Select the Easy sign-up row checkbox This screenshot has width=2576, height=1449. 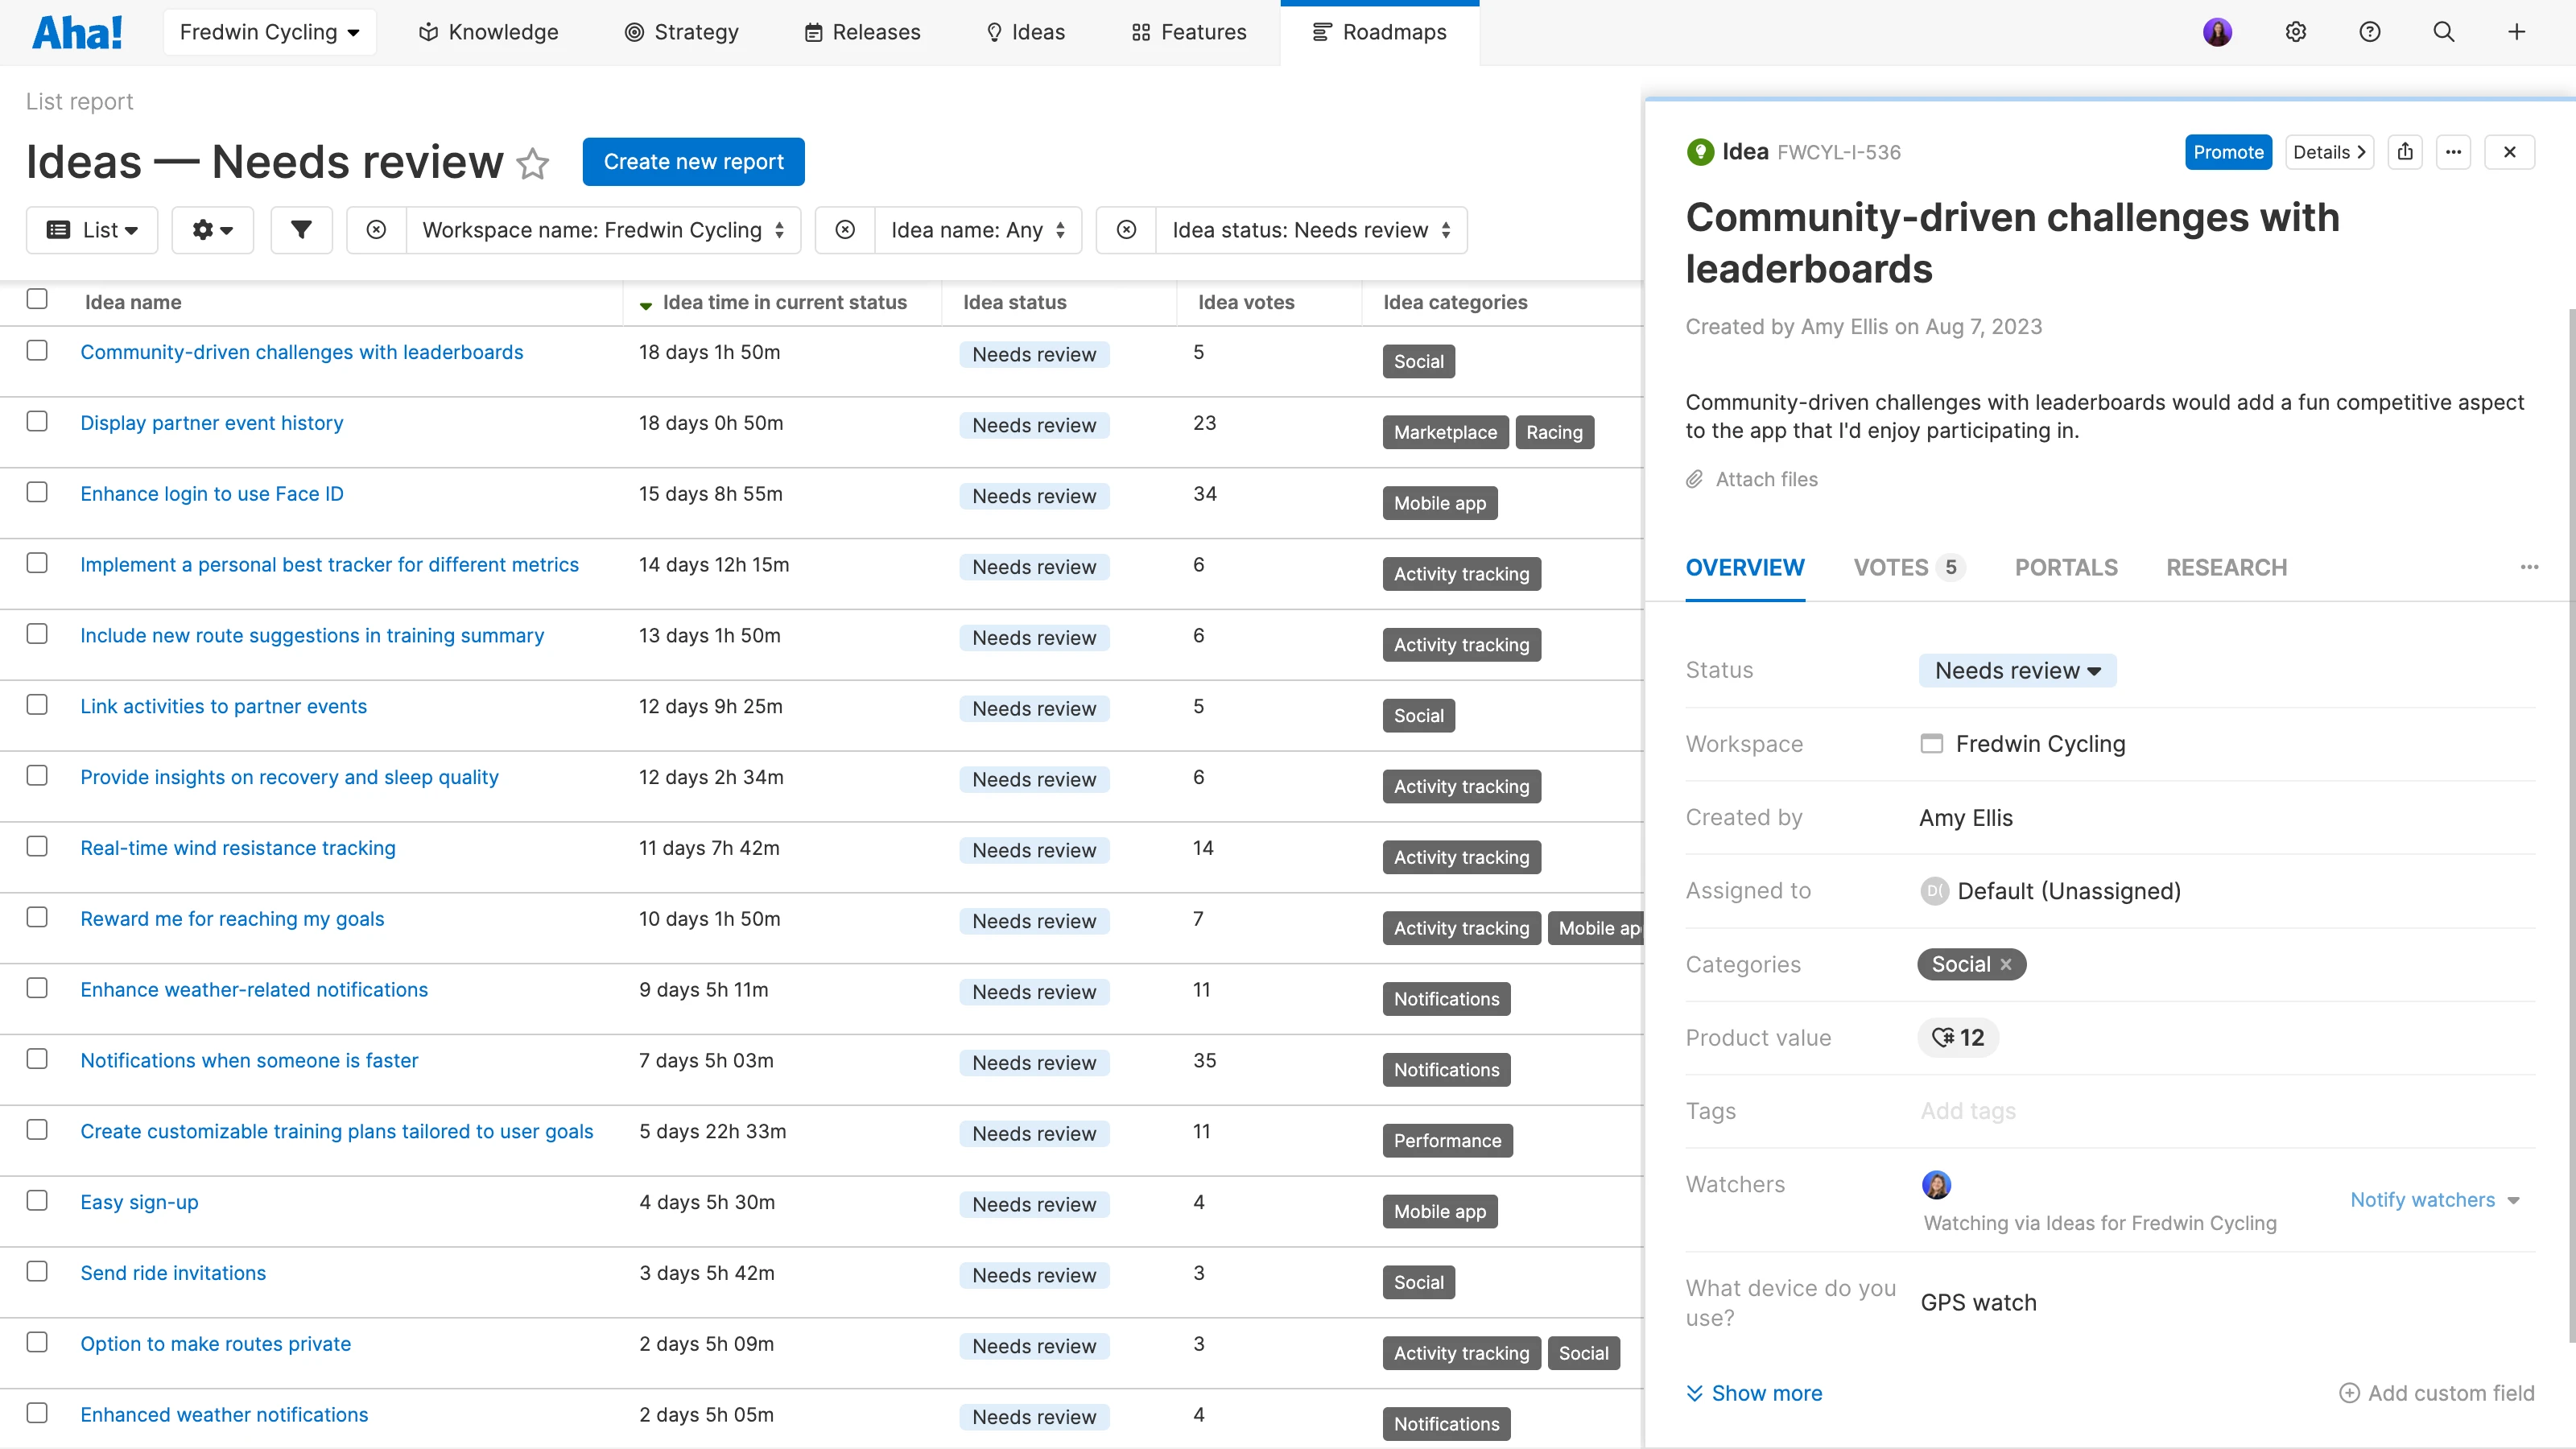tap(37, 1200)
